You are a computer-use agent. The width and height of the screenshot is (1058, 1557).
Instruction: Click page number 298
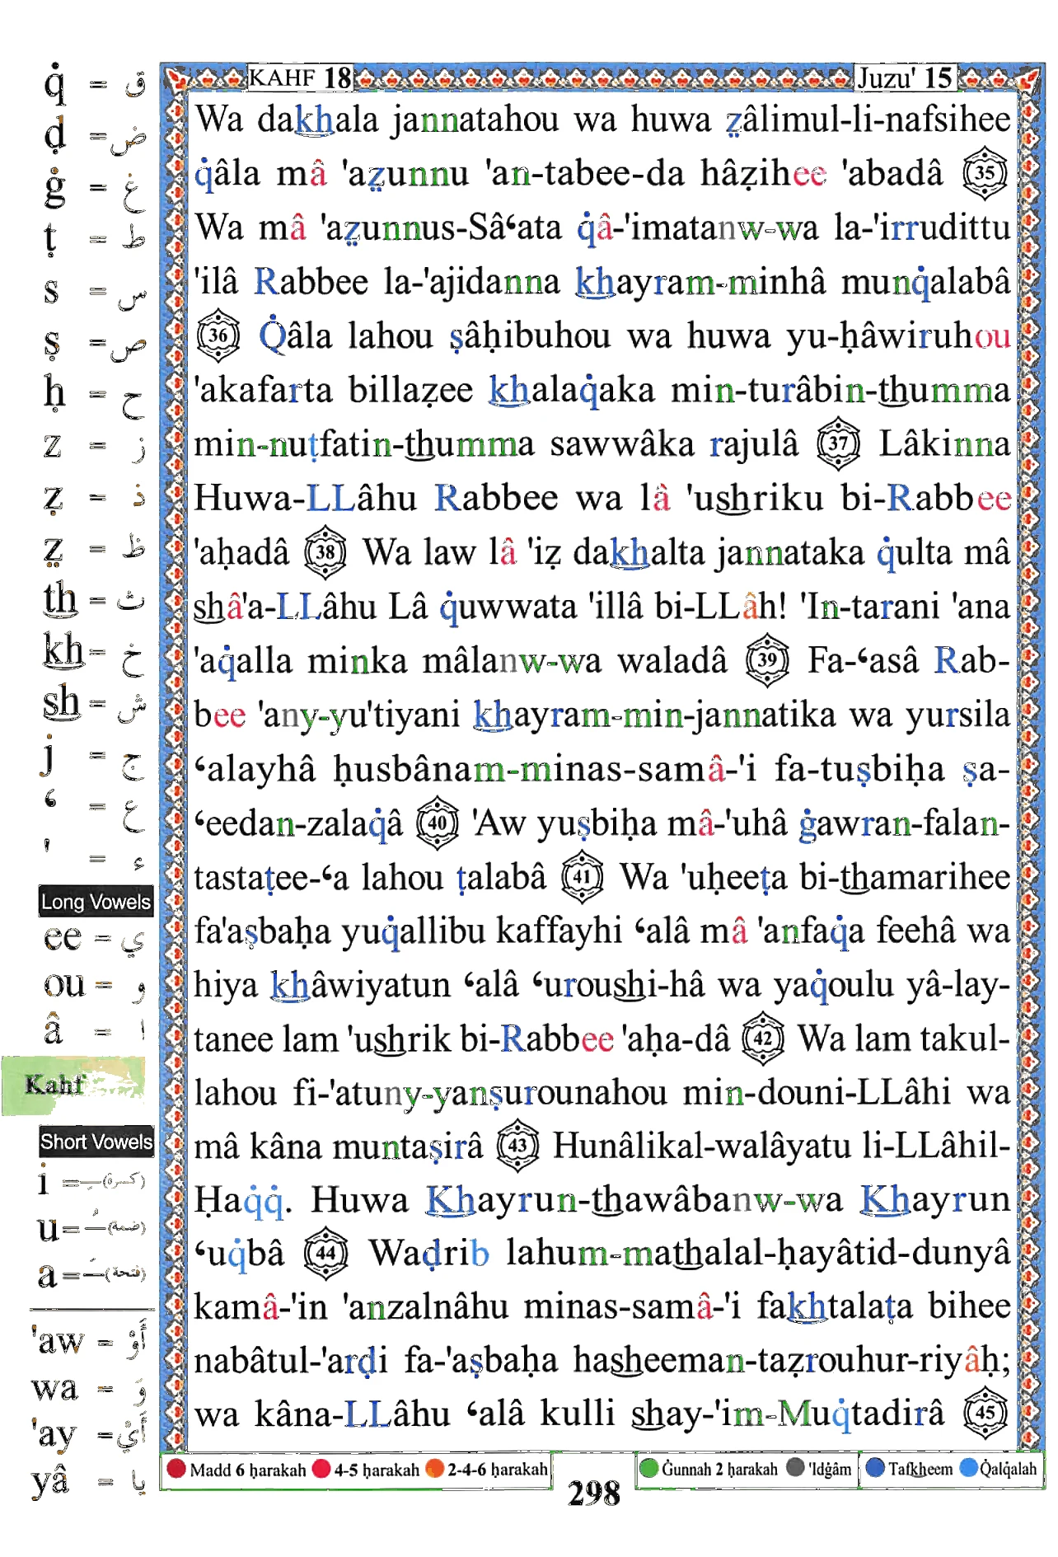click(x=593, y=1494)
